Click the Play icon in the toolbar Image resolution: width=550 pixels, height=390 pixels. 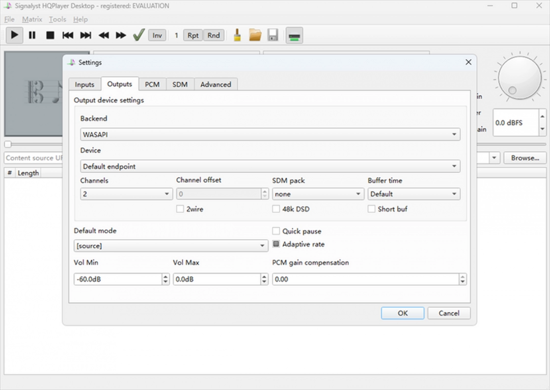click(14, 35)
